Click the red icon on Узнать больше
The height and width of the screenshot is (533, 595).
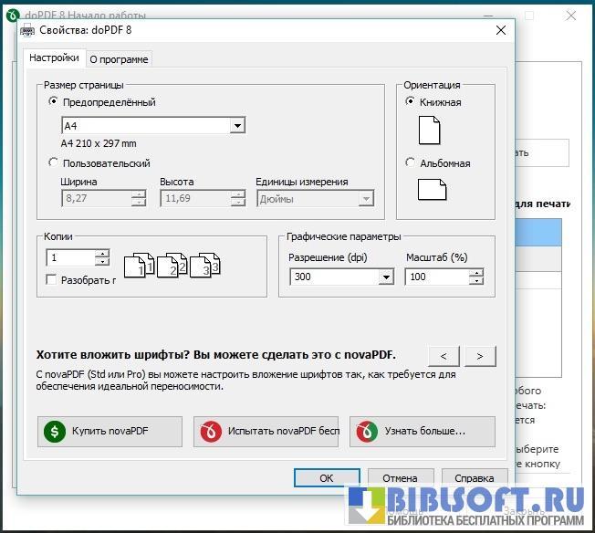click(x=367, y=431)
